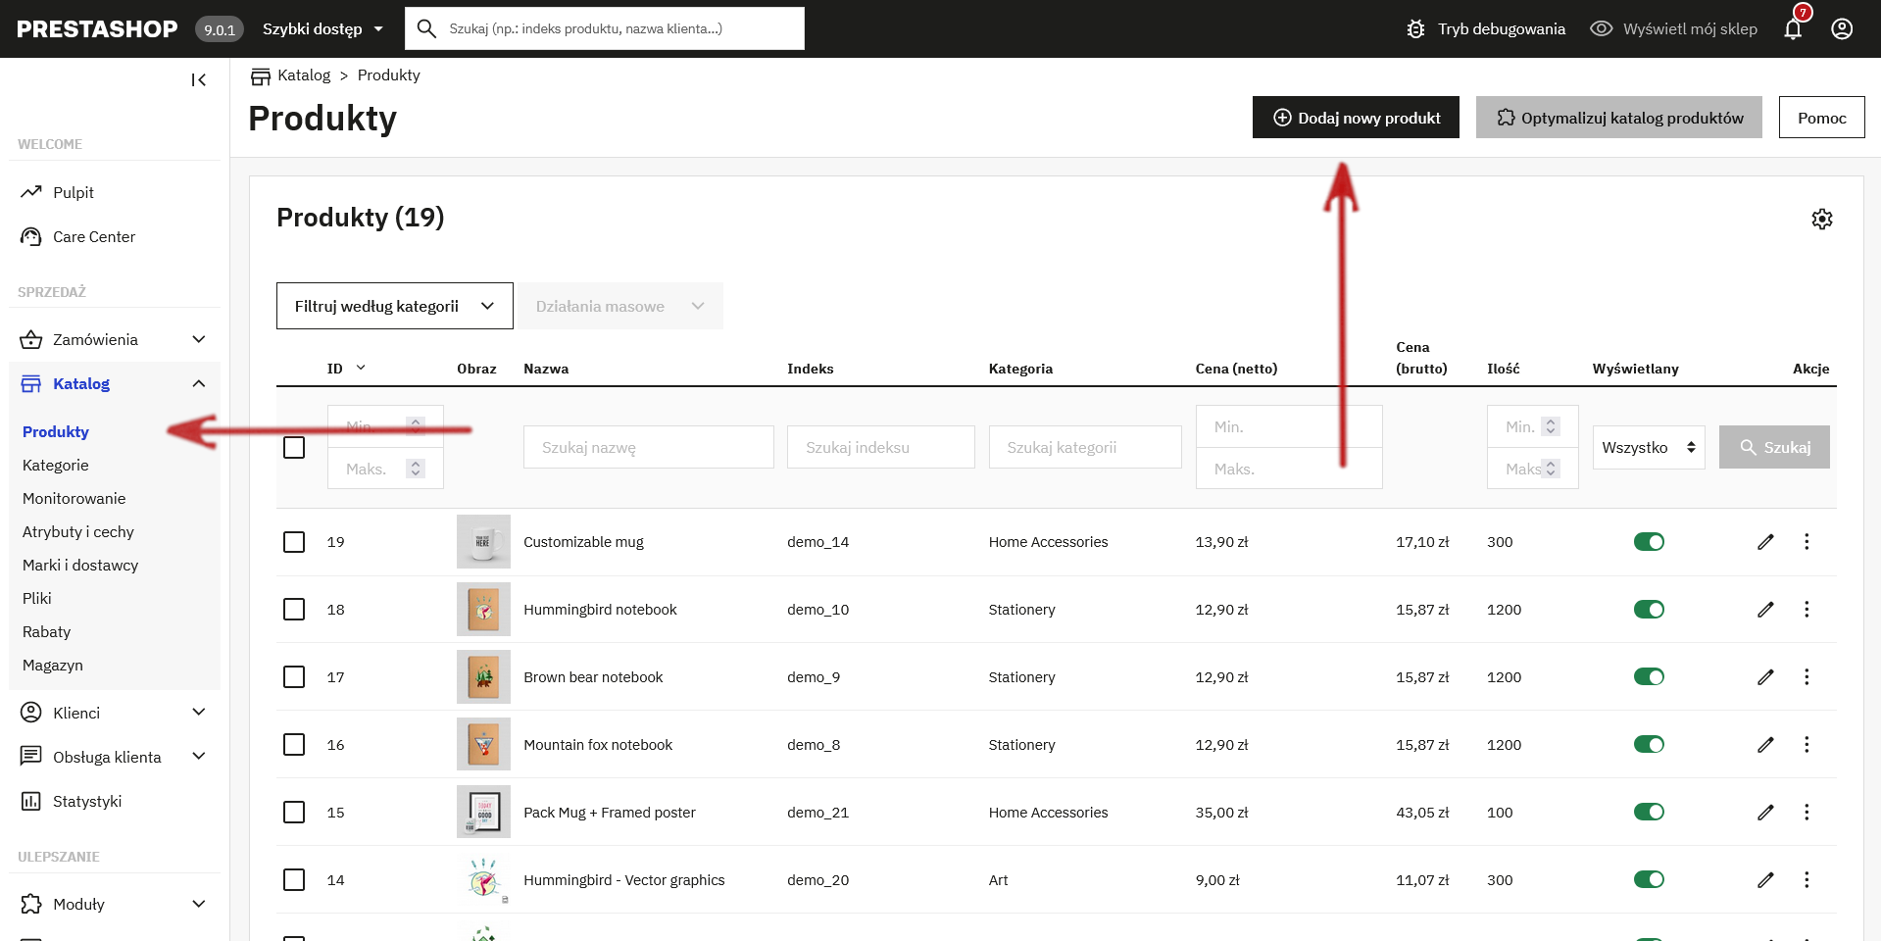Open the Customizable mug product thumbnail
This screenshot has height=941, width=1881.
pyautogui.click(x=483, y=542)
